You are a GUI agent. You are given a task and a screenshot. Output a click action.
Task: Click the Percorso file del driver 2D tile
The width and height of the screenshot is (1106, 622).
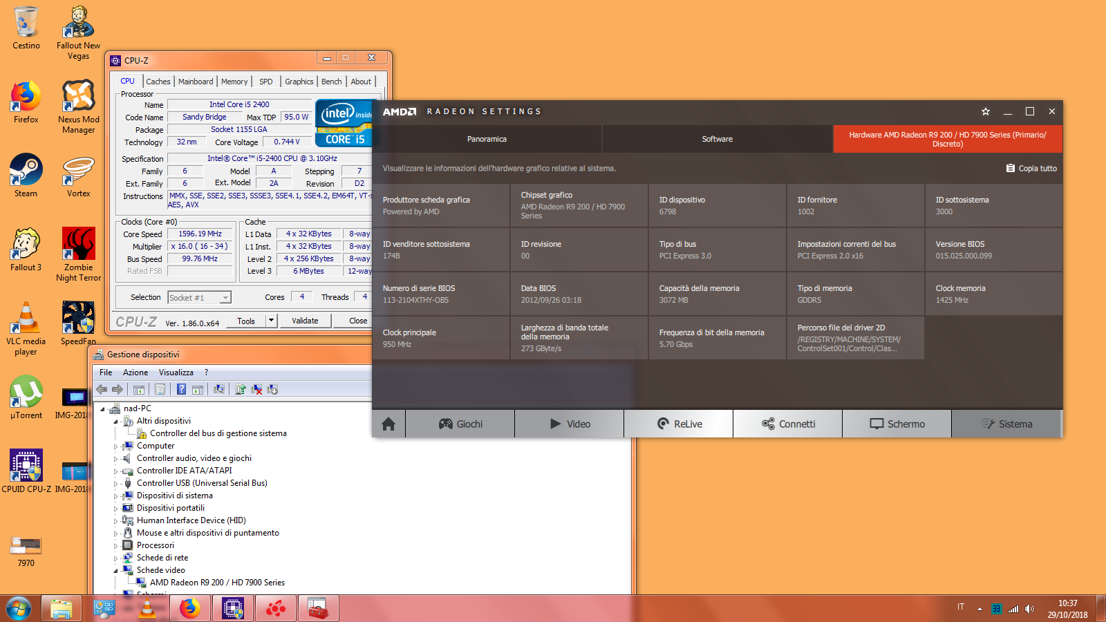[856, 338]
